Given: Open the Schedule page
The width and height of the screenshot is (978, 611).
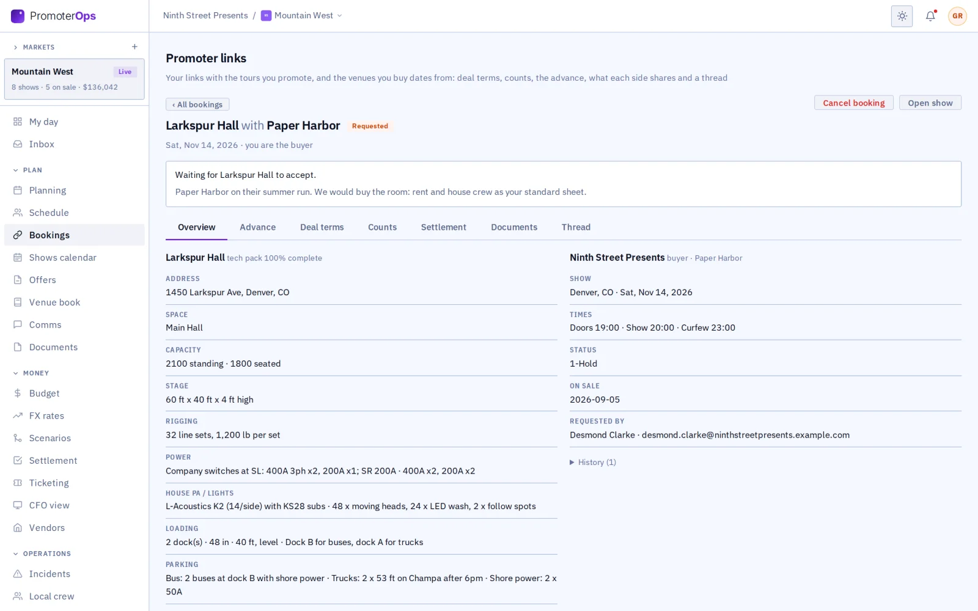Looking at the screenshot, I should tap(75, 213).
